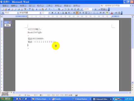Open the 檔案 (File) menu
The height and width of the screenshot is (101, 134).
[x=6, y=6]
